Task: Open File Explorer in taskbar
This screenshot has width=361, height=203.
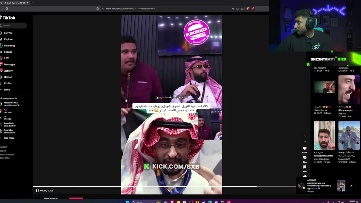Action: (x=178, y=202)
